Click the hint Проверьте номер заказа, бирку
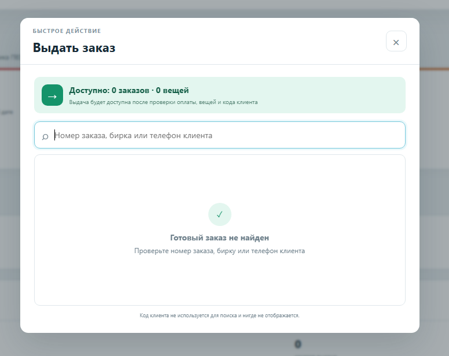The width and height of the screenshot is (449, 356). [220, 251]
